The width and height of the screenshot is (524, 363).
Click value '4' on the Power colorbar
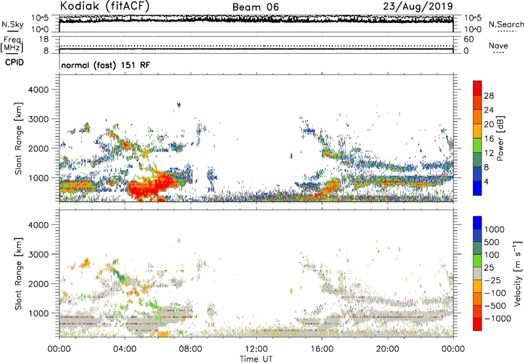pyautogui.click(x=486, y=181)
